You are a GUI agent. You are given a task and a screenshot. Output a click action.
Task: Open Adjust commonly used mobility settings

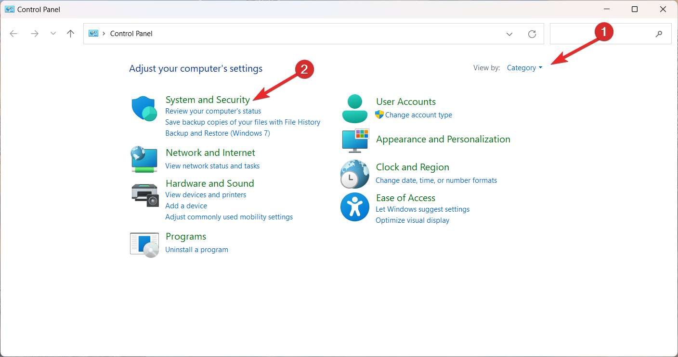pyautogui.click(x=229, y=217)
